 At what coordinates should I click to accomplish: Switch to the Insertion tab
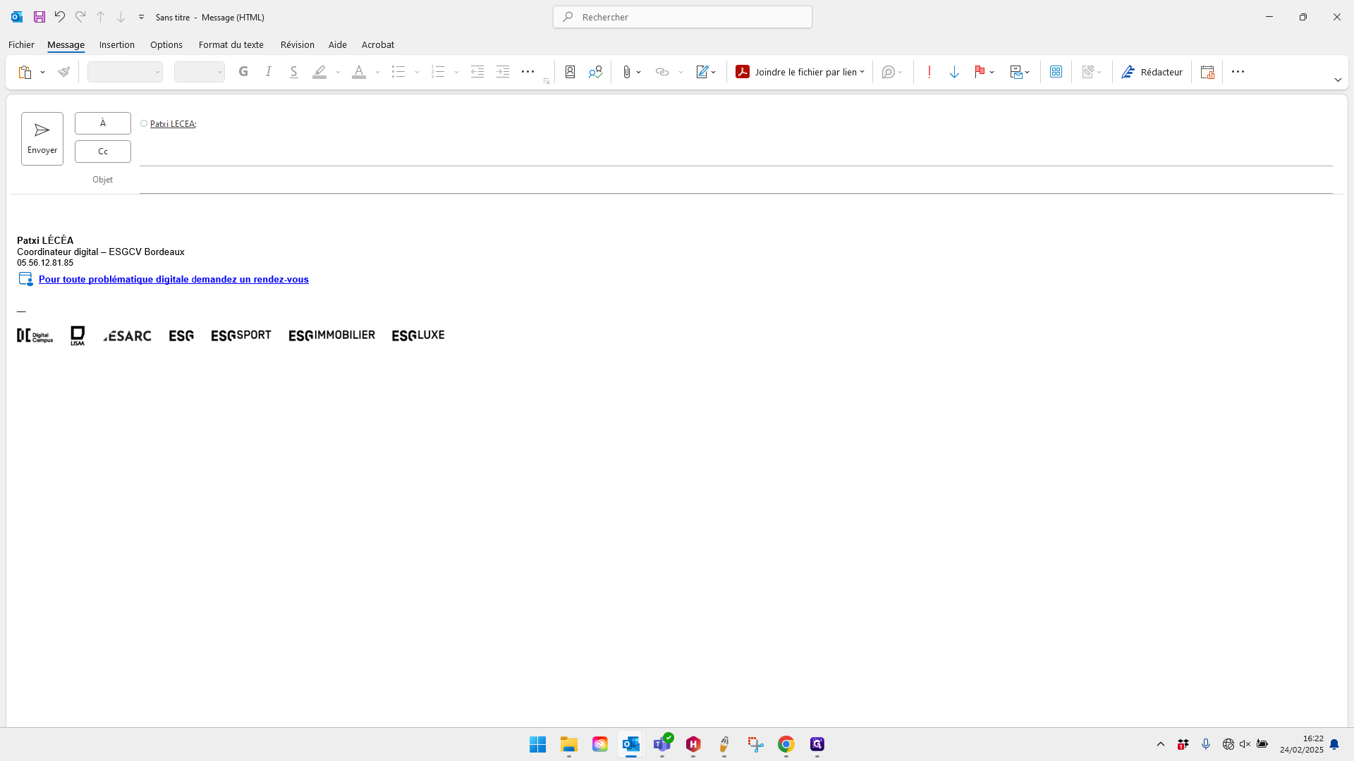(117, 44)
